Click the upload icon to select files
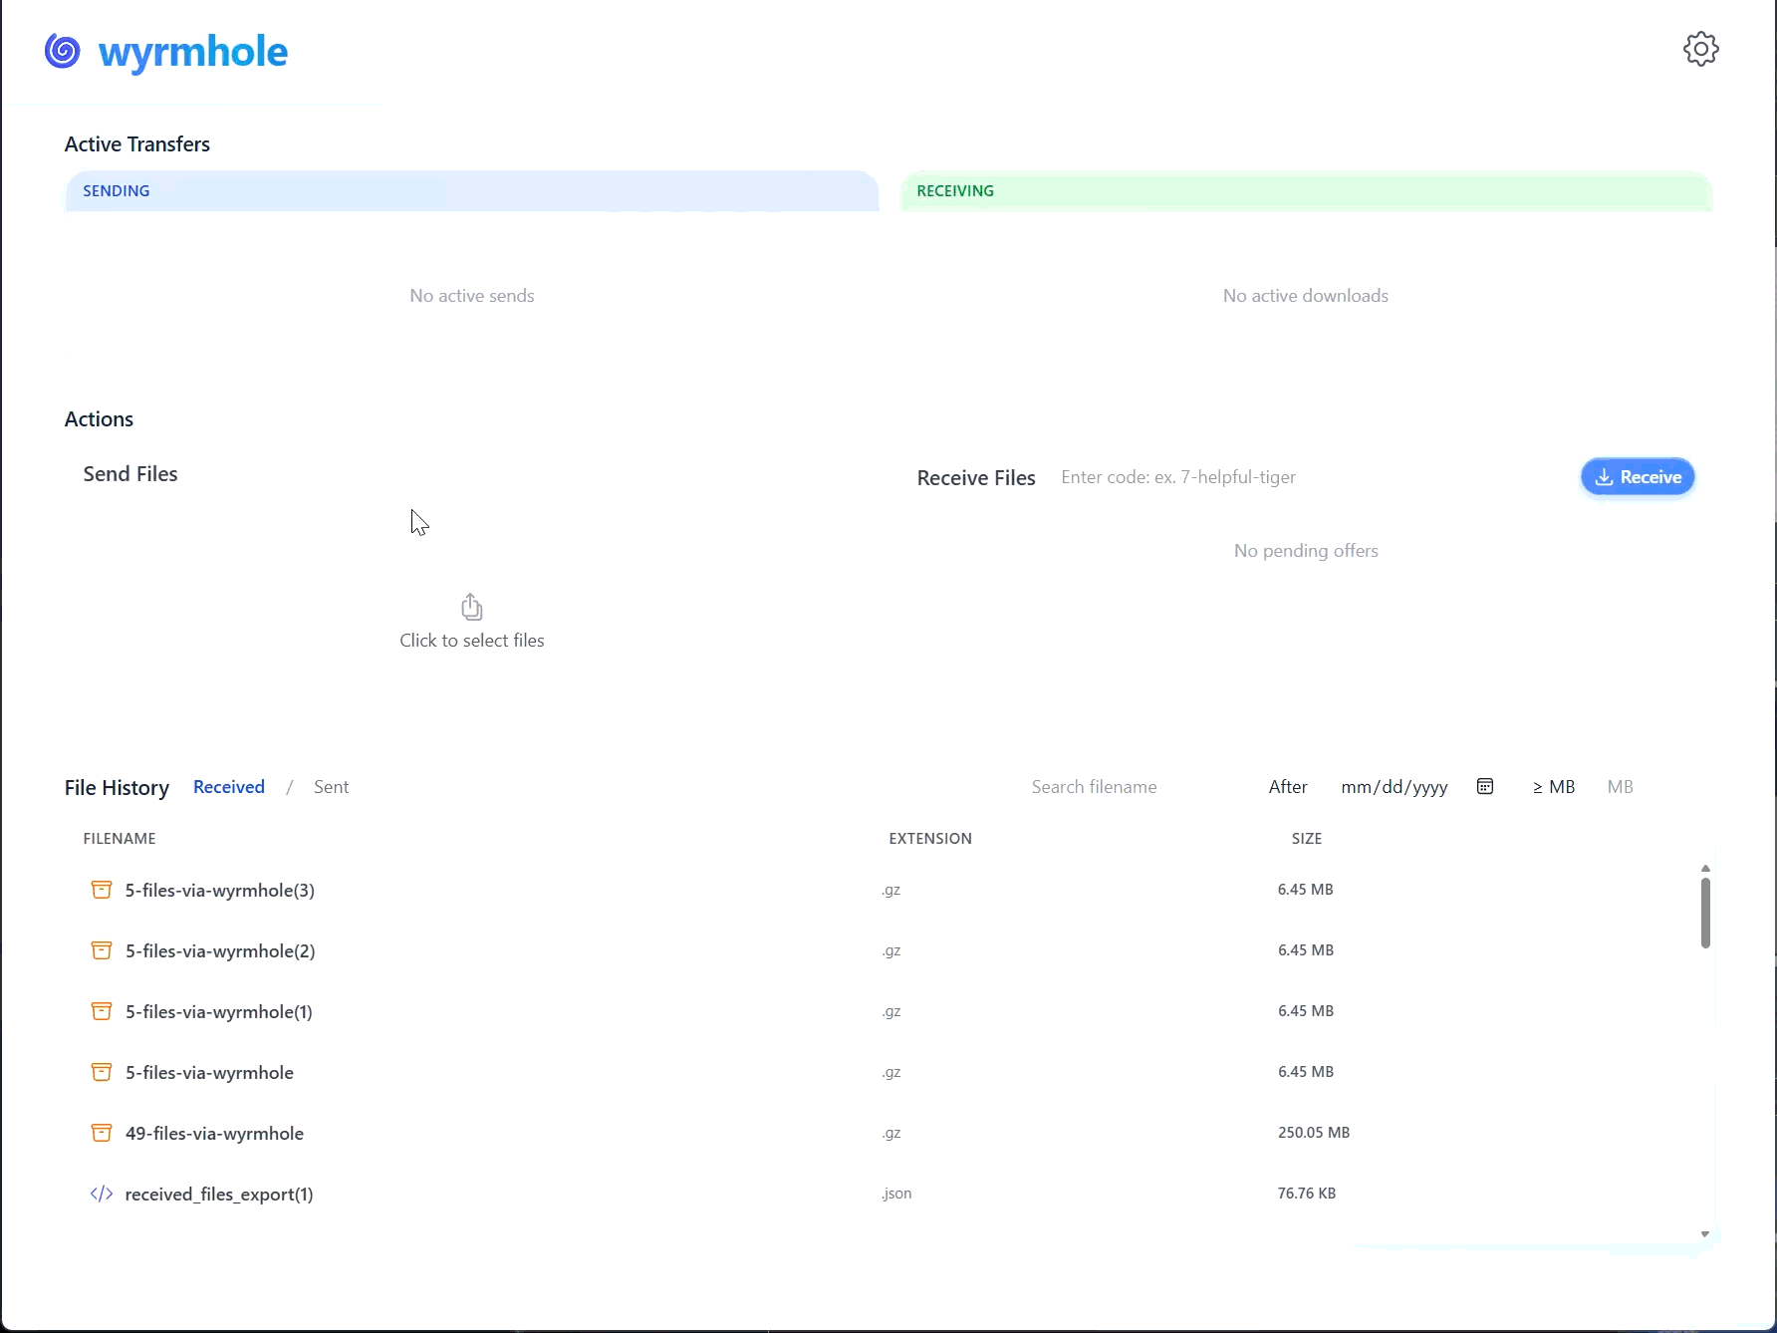1777x1333 pixels. [x=472, y=607]
